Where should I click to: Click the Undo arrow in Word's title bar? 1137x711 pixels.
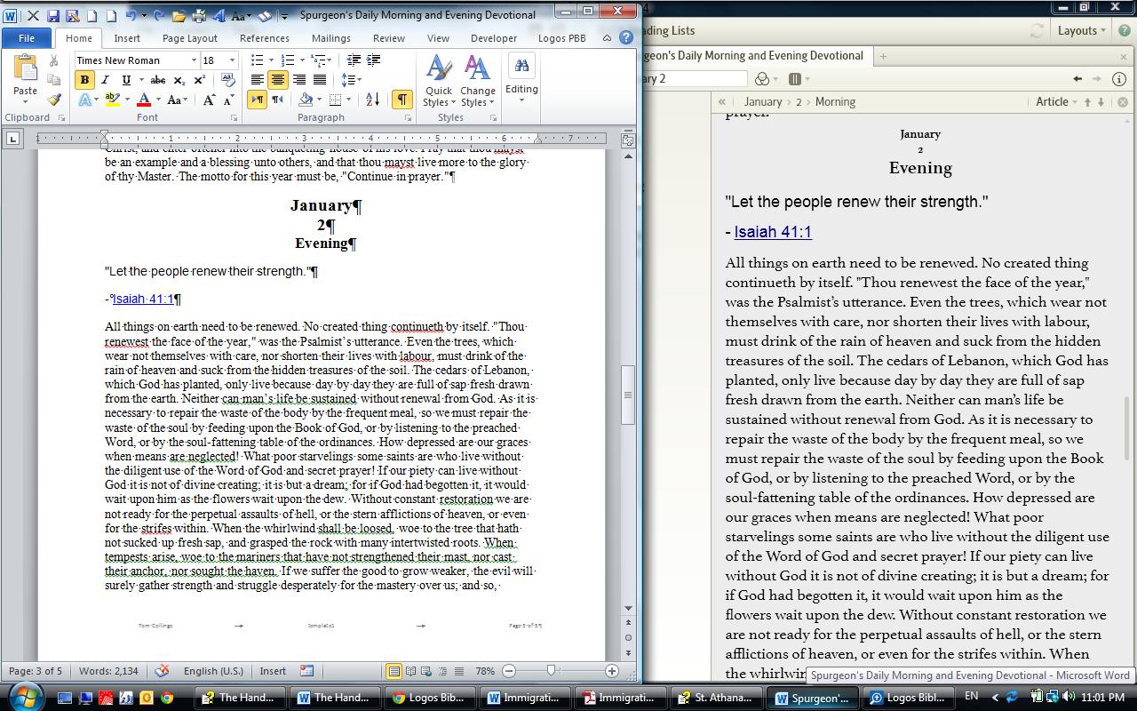(131, 16)
